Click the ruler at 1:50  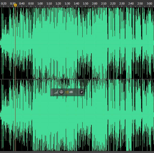tap(86, 4)
